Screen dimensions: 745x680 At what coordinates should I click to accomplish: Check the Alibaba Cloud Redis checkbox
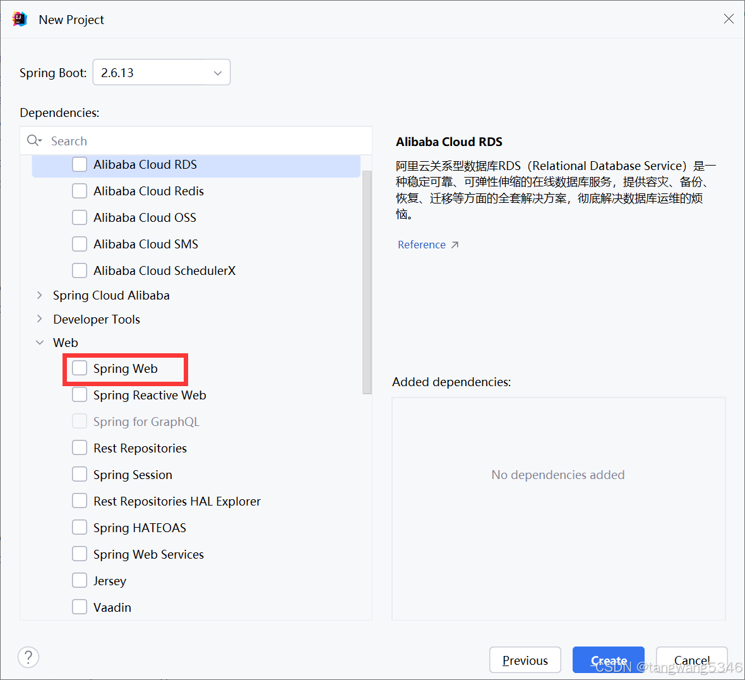click(80, 191)
